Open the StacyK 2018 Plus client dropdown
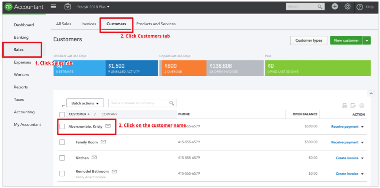Viewport: 380px width, 188px height. click(x=93, y=7)
